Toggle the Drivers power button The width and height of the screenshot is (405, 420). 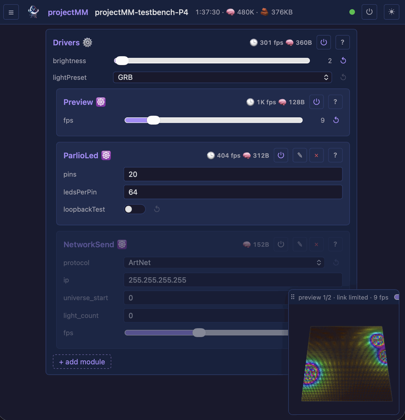pyautogui.click(x=324, y=42)
